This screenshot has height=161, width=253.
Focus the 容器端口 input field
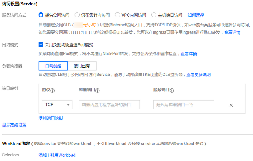click(109, 105)
